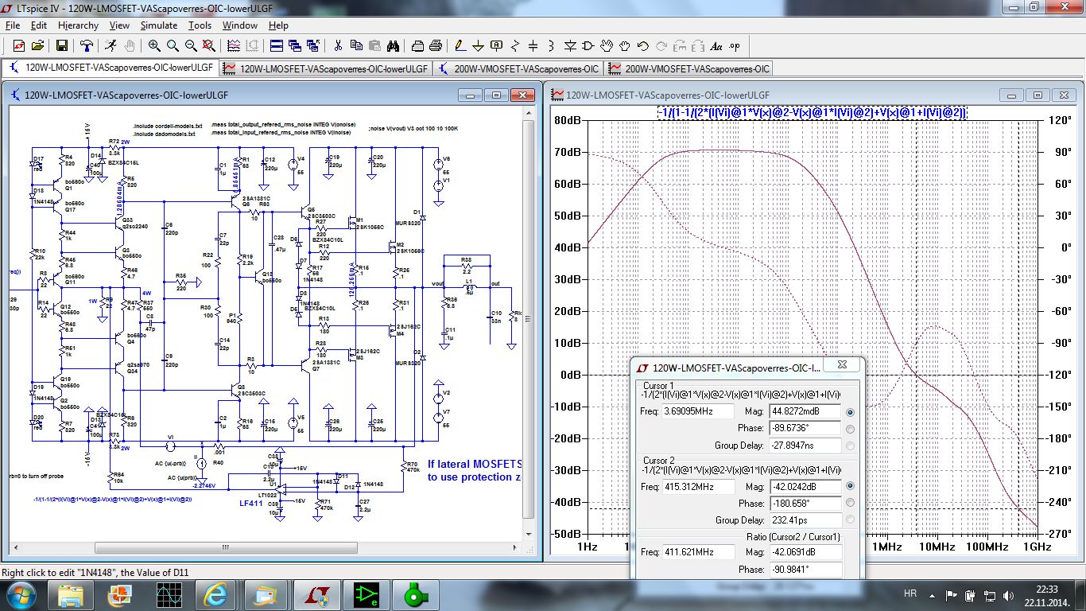The image size is (1086, 611).
Task: Click the Undo toolbar icon
Action: pyautogui.click(x=643, y=45)
